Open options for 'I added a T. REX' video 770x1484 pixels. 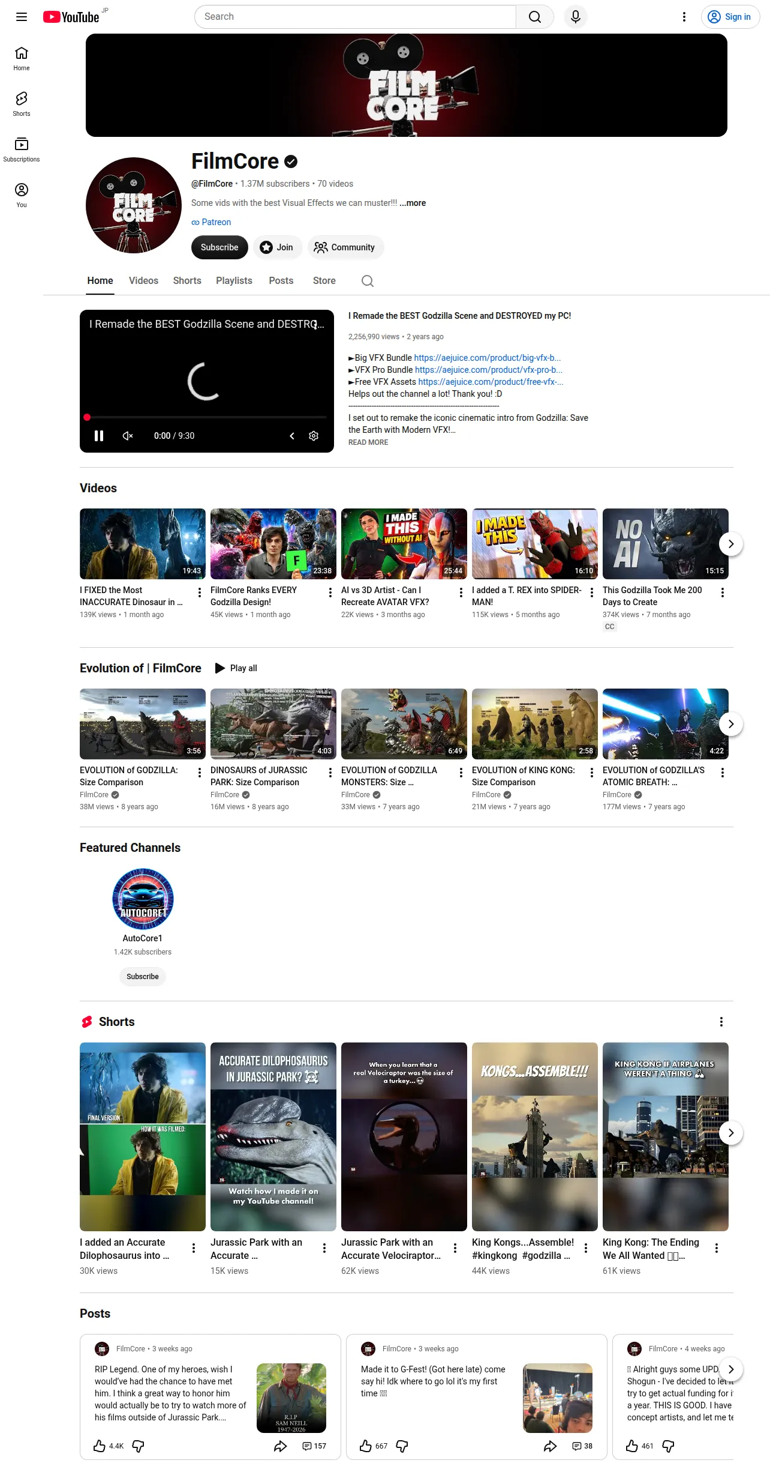pos(592,593)
